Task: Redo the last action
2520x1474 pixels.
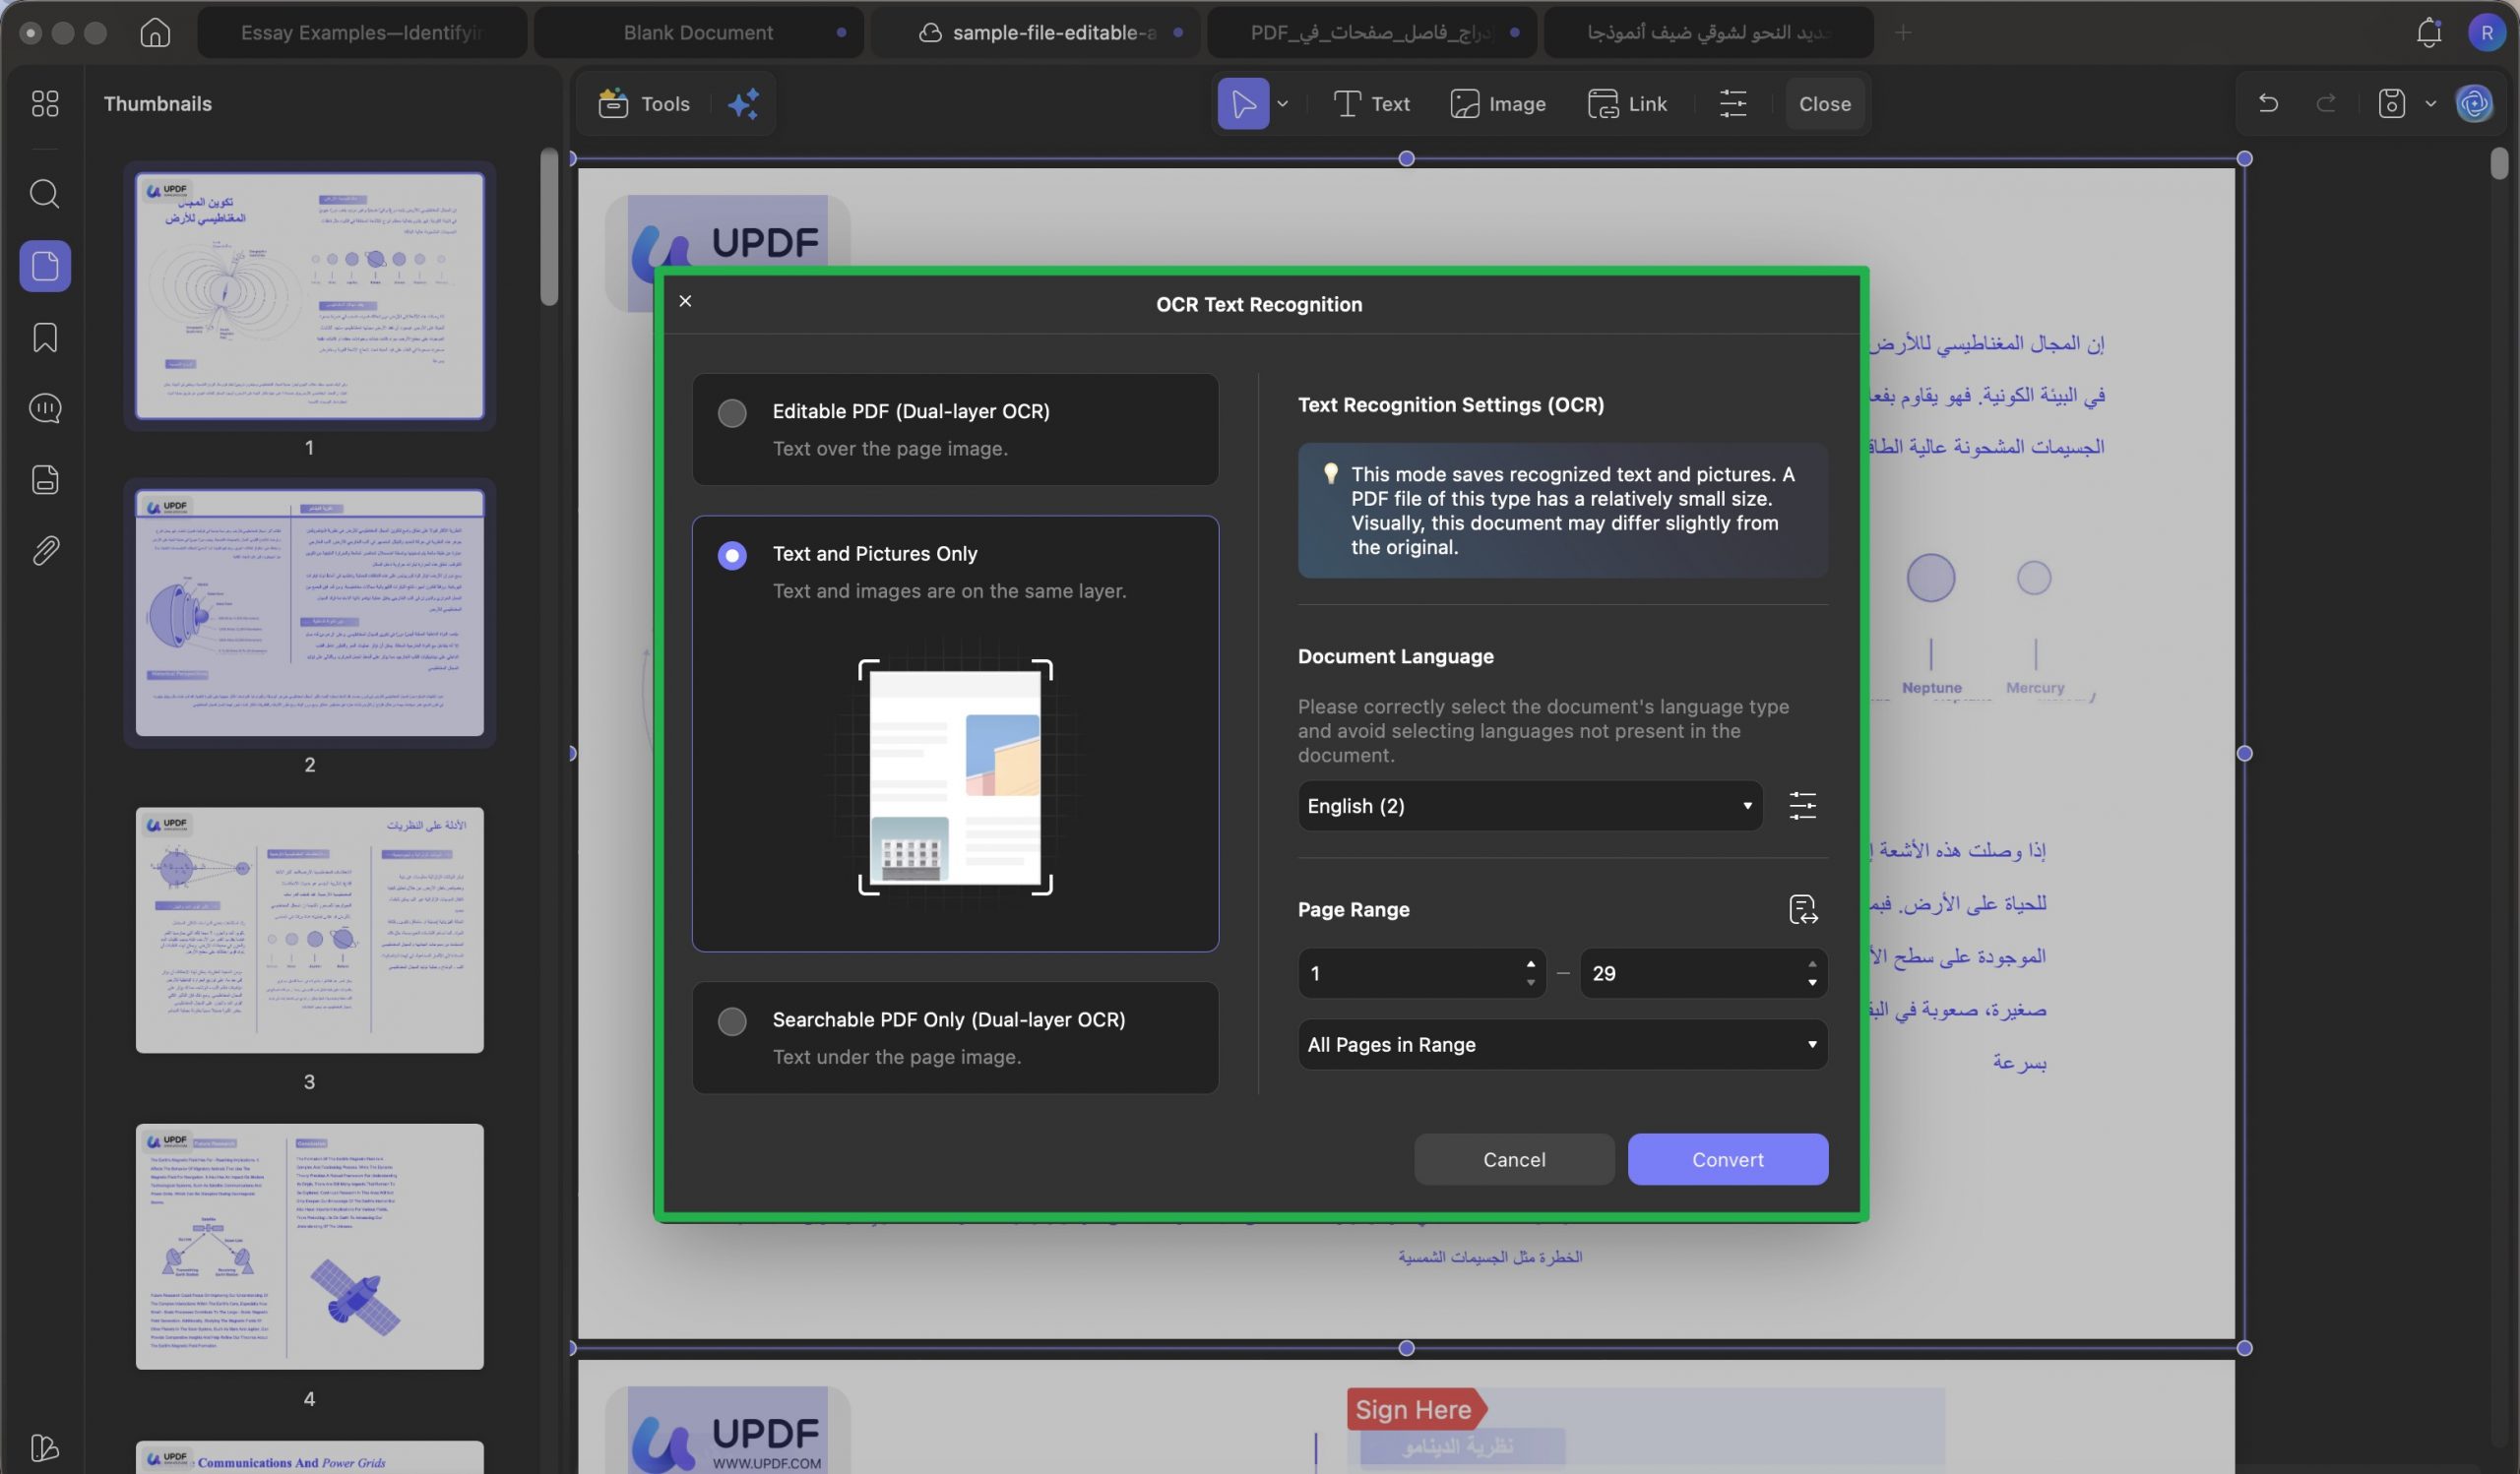Action: click(x=2326, y=104)
